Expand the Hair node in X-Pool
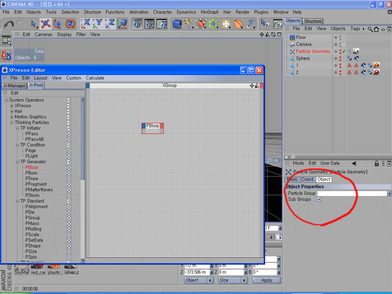 12,111
